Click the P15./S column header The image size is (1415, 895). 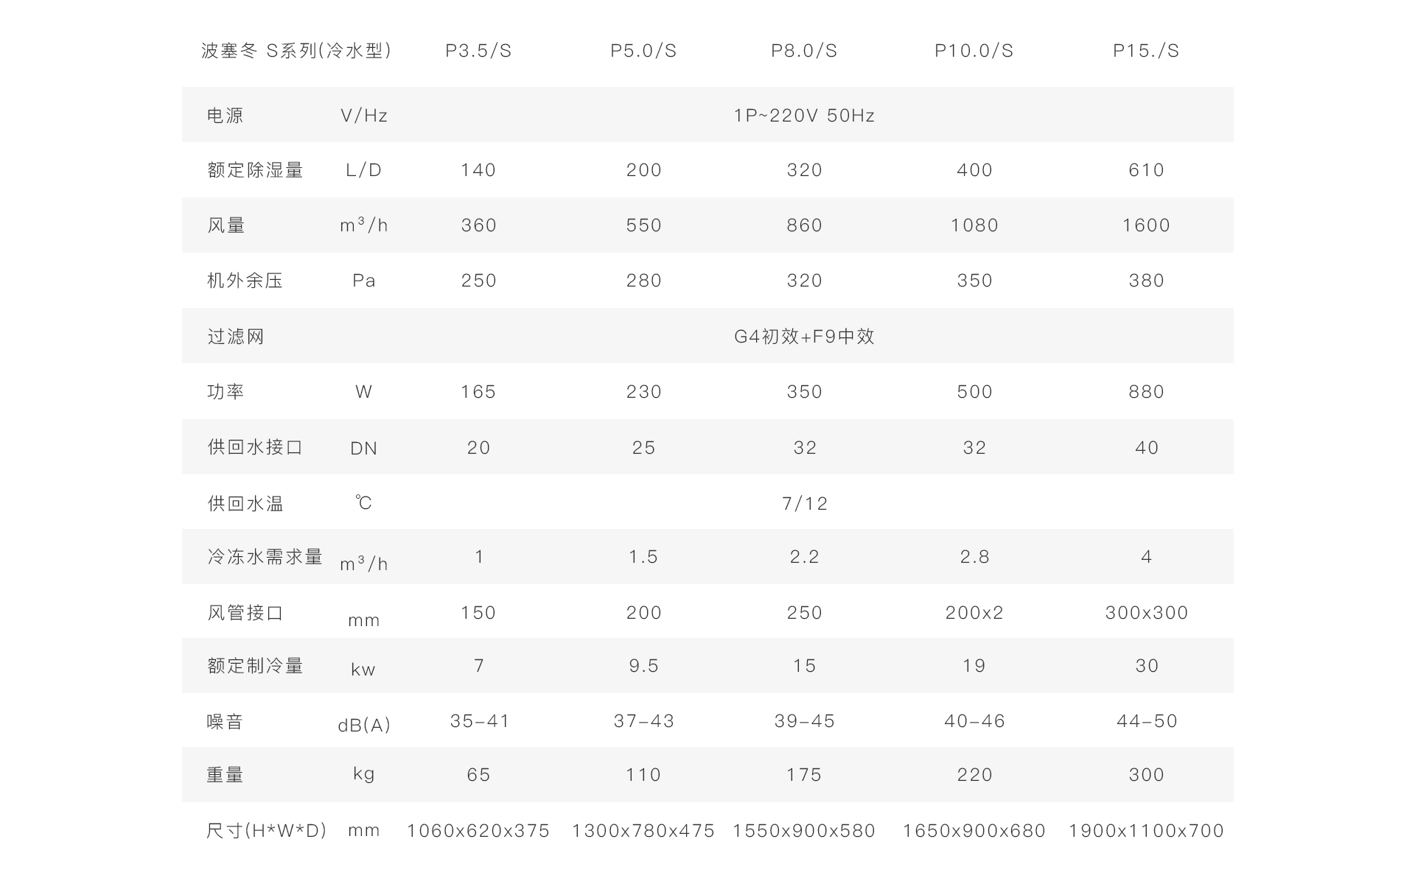coord(1146,51)
